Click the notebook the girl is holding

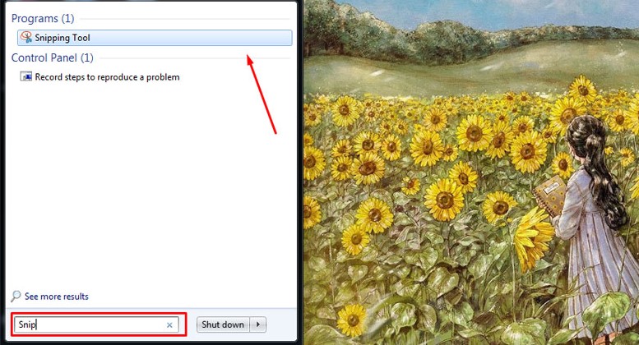(550, 195)
